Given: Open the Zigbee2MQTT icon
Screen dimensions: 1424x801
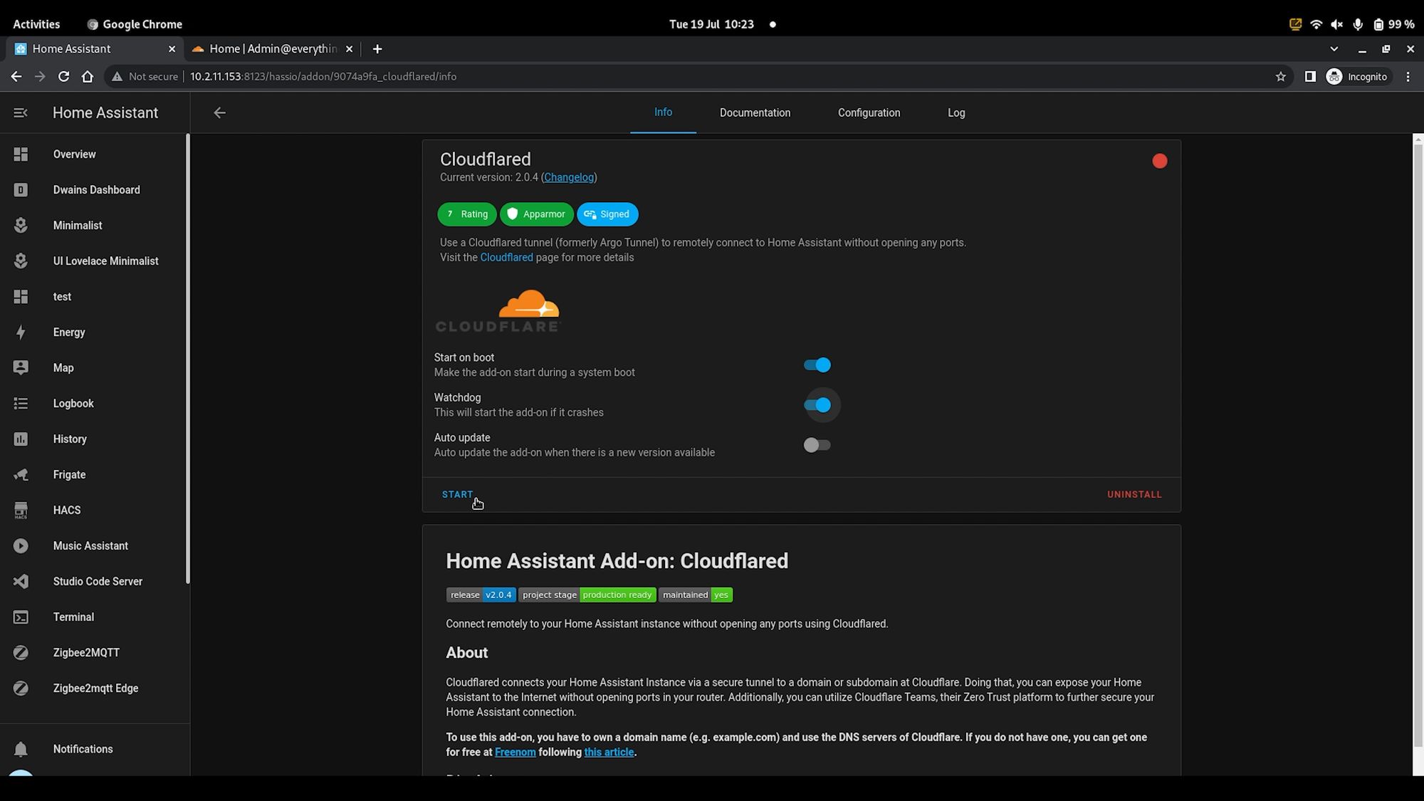Looking at the screenshot, I should coord(21,653).
